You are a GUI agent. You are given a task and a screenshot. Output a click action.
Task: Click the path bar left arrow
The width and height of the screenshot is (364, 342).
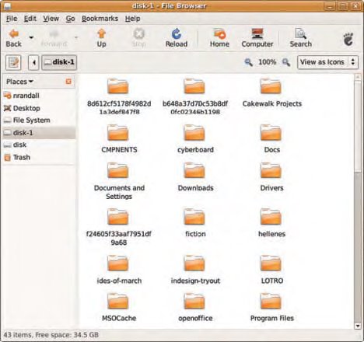tap(33, 62)
